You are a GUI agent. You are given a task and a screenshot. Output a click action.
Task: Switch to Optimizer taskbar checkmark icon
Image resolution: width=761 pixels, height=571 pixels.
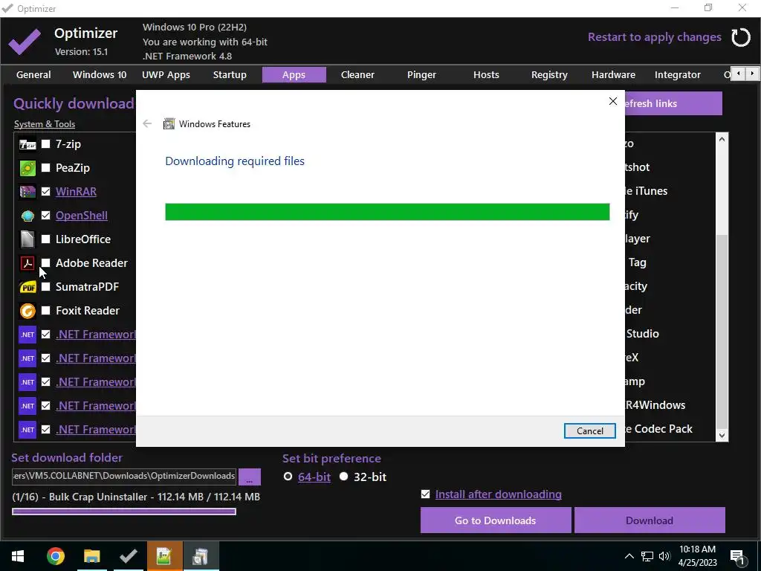[x=128, y=556]
